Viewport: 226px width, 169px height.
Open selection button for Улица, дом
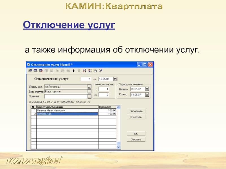click(x=89, y=87)
